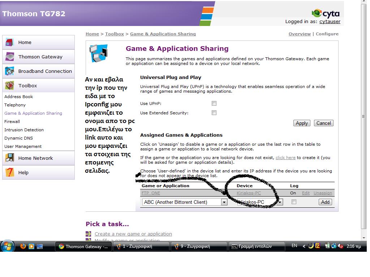Select Telephony in Toolbox submenu
This screenshot has width=370, height=277.
[x=15, y=105]
